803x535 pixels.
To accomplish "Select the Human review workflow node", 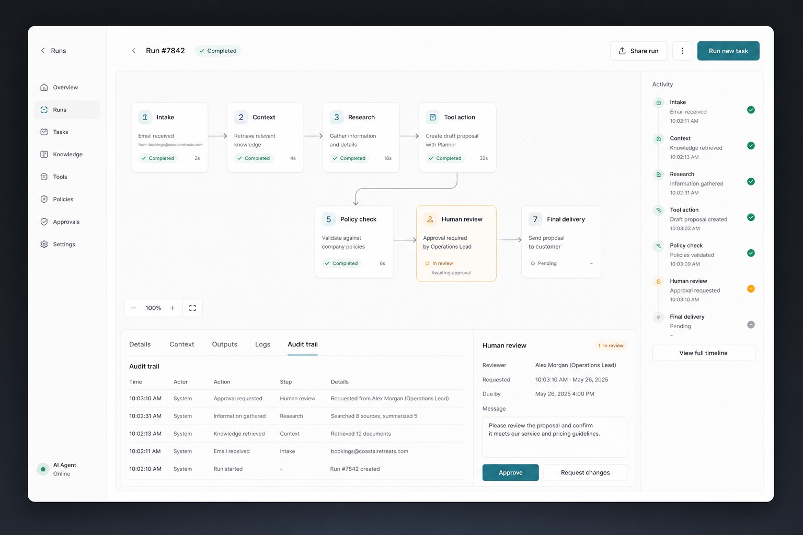I will [456, 243].
